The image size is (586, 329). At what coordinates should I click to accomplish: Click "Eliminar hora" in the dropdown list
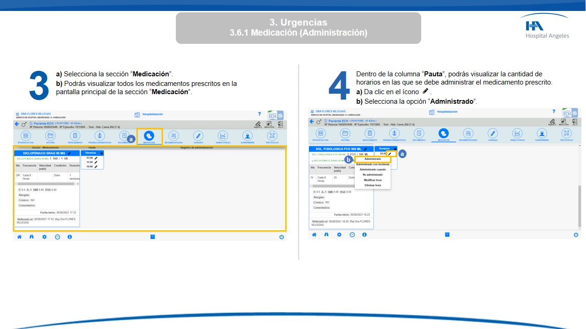tap(373, 185)
